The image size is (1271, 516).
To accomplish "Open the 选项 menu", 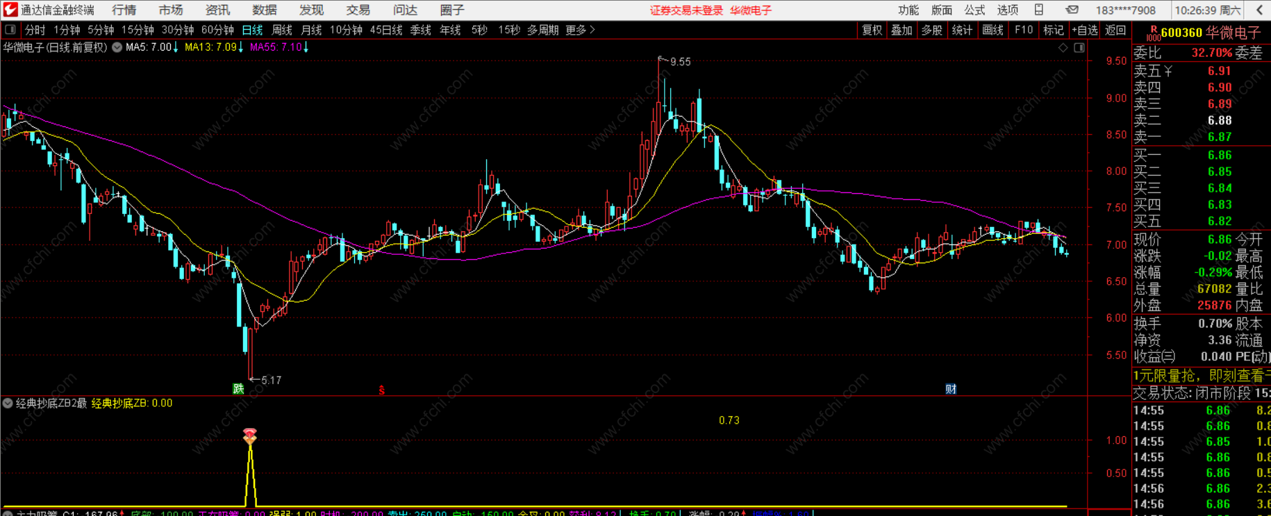I will [1008, 10].
